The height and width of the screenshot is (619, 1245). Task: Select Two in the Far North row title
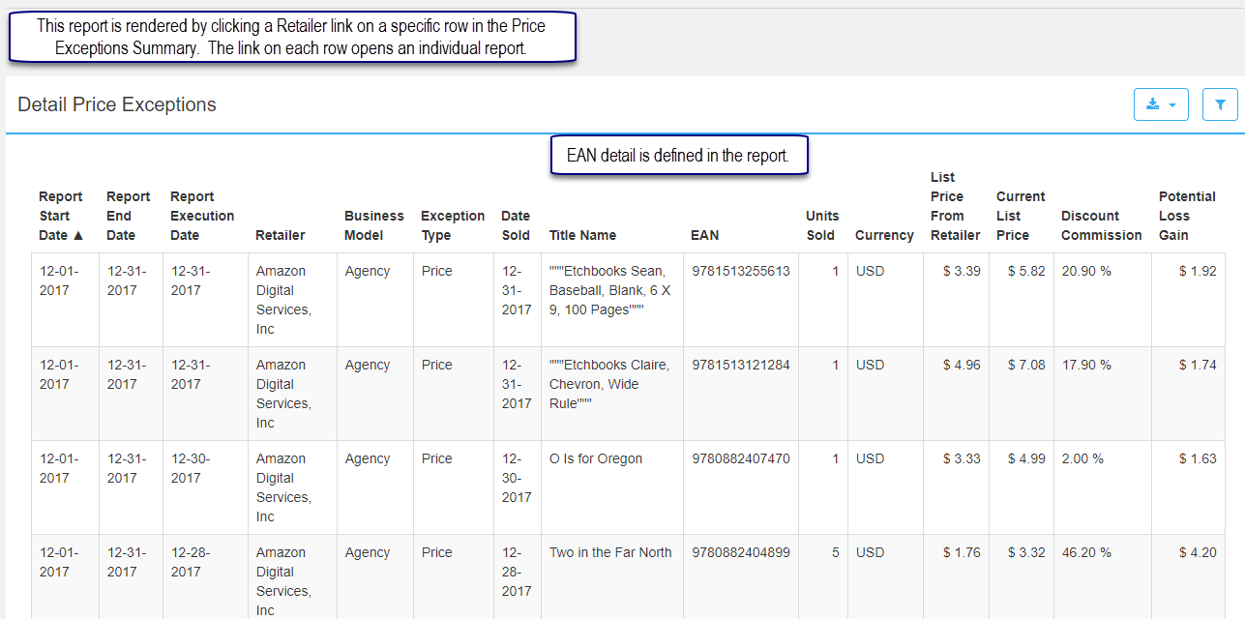pos(610,552)
